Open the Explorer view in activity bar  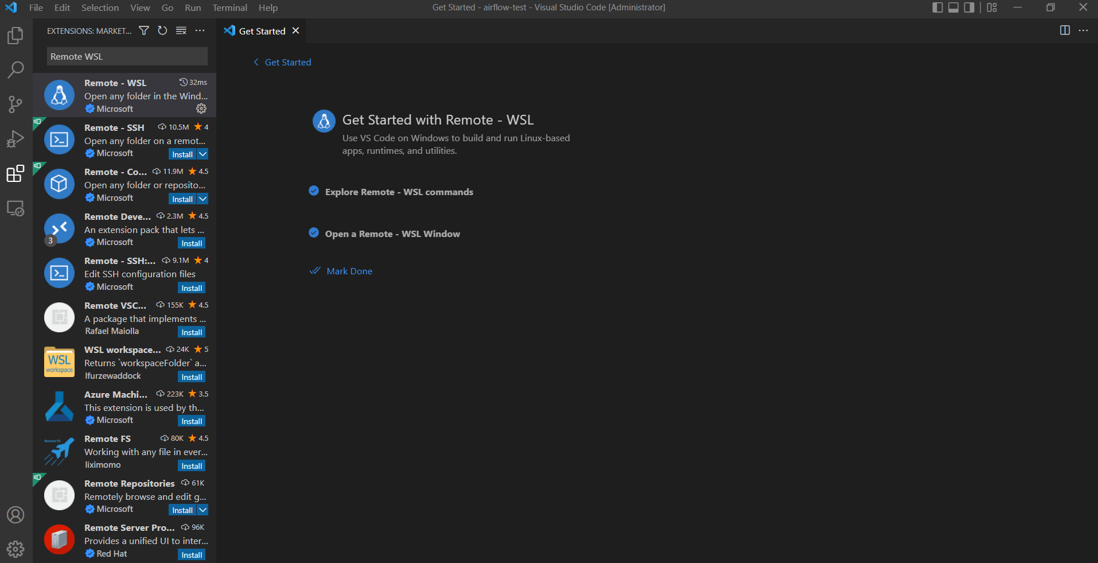pyautogui.click(x=15, y=36)
